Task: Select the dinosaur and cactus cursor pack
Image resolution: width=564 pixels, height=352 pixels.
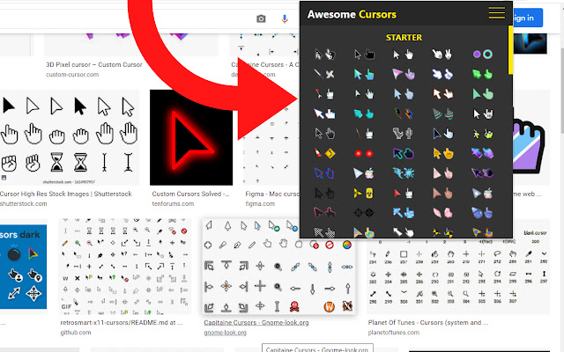Action: (x=404, y=134)
